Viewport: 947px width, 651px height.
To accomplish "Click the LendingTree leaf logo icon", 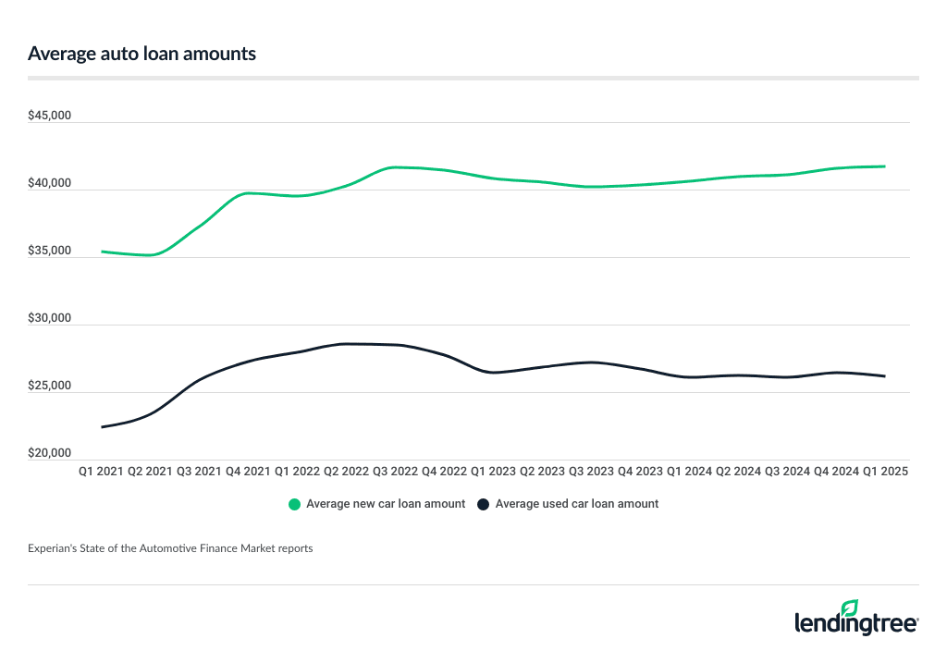I will [x=849, y=608].
